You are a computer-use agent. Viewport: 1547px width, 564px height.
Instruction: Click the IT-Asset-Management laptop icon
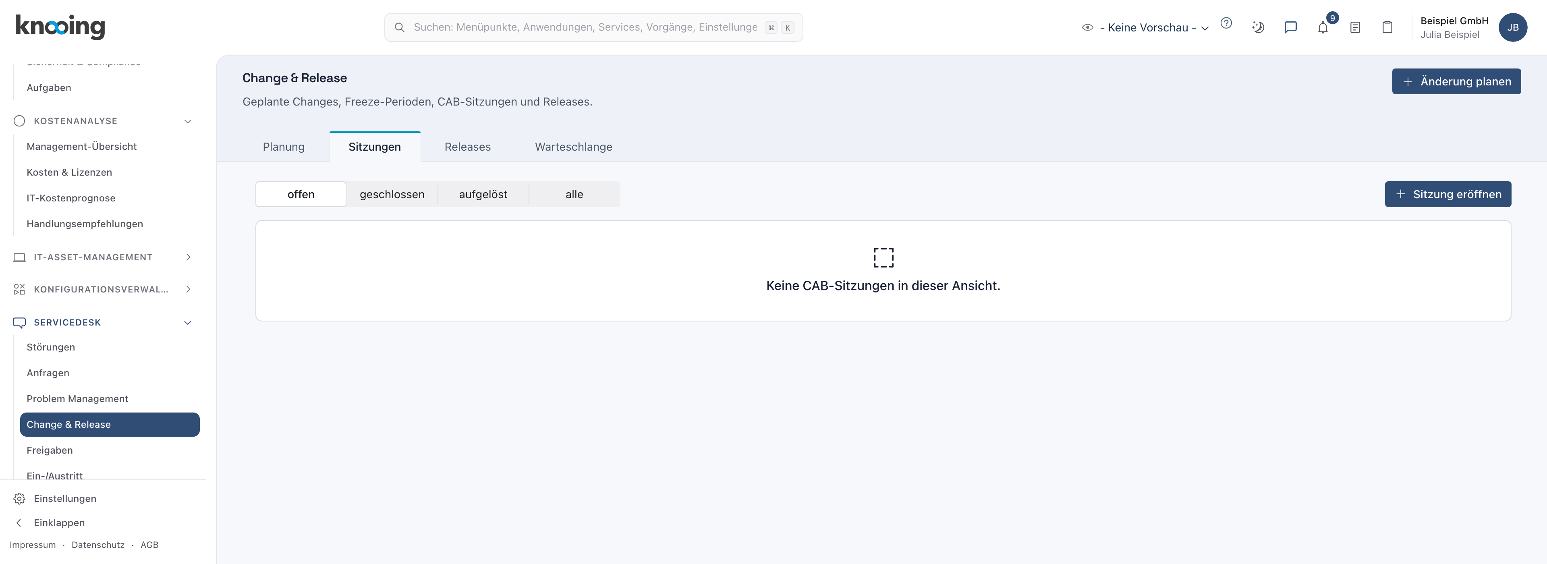click(19, 257)
